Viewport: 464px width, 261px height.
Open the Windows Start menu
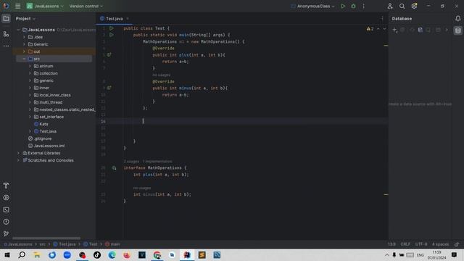pyautogui.click(x=7, y=255)
